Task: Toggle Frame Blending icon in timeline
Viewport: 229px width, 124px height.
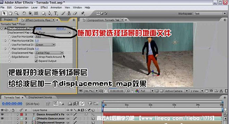Action: coord(76,104)
